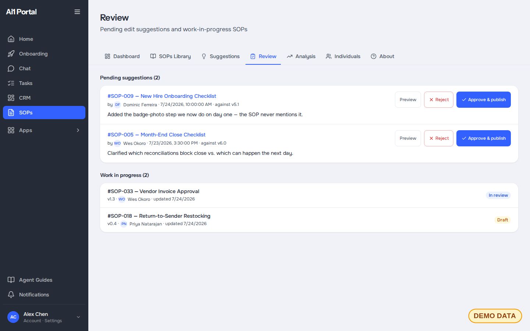This screenshot has height=331, width=530.
Task: Open #SOP-009 New Hire Onboarding Checklist link
Action: coord(162,96)
